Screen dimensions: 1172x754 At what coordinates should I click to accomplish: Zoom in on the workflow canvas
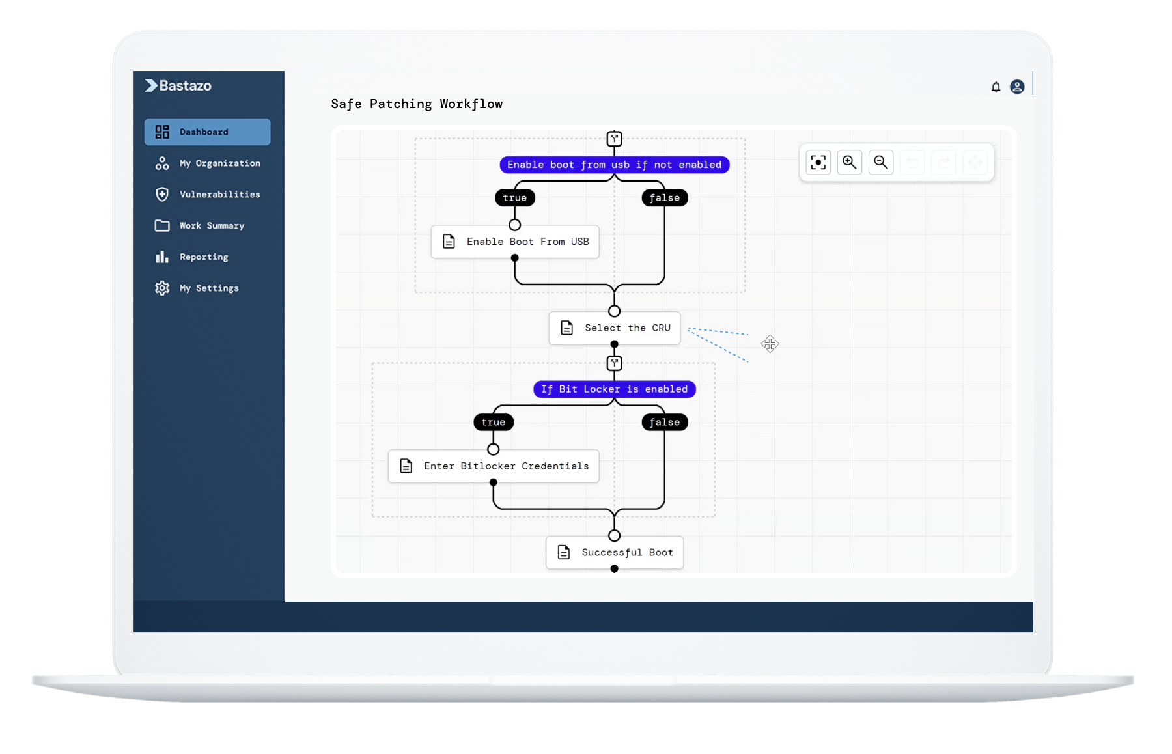850,162
